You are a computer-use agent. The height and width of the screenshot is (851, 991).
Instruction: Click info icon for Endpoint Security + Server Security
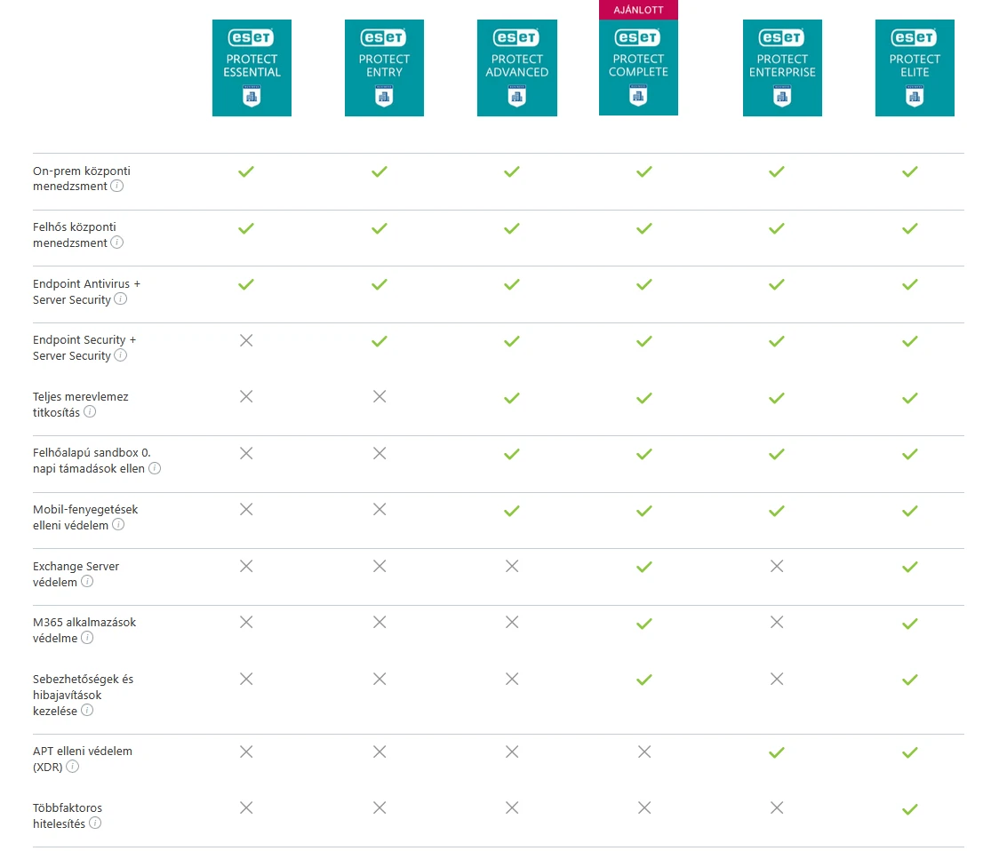pyautogui.click(x=120, y=355)
